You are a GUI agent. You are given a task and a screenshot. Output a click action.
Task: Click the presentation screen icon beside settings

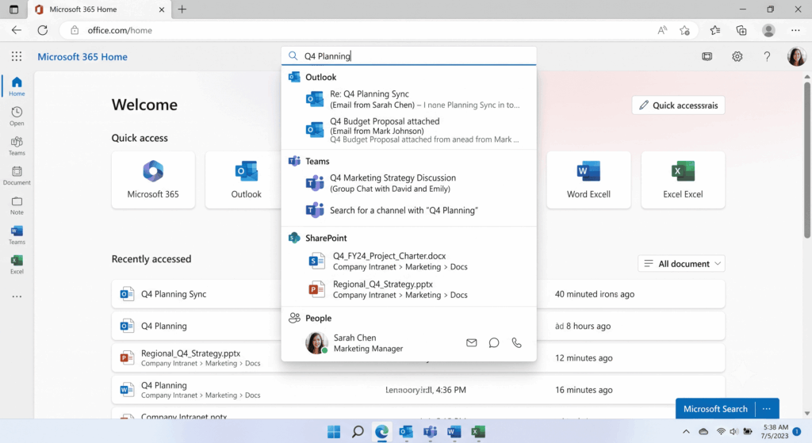(707, 56)
